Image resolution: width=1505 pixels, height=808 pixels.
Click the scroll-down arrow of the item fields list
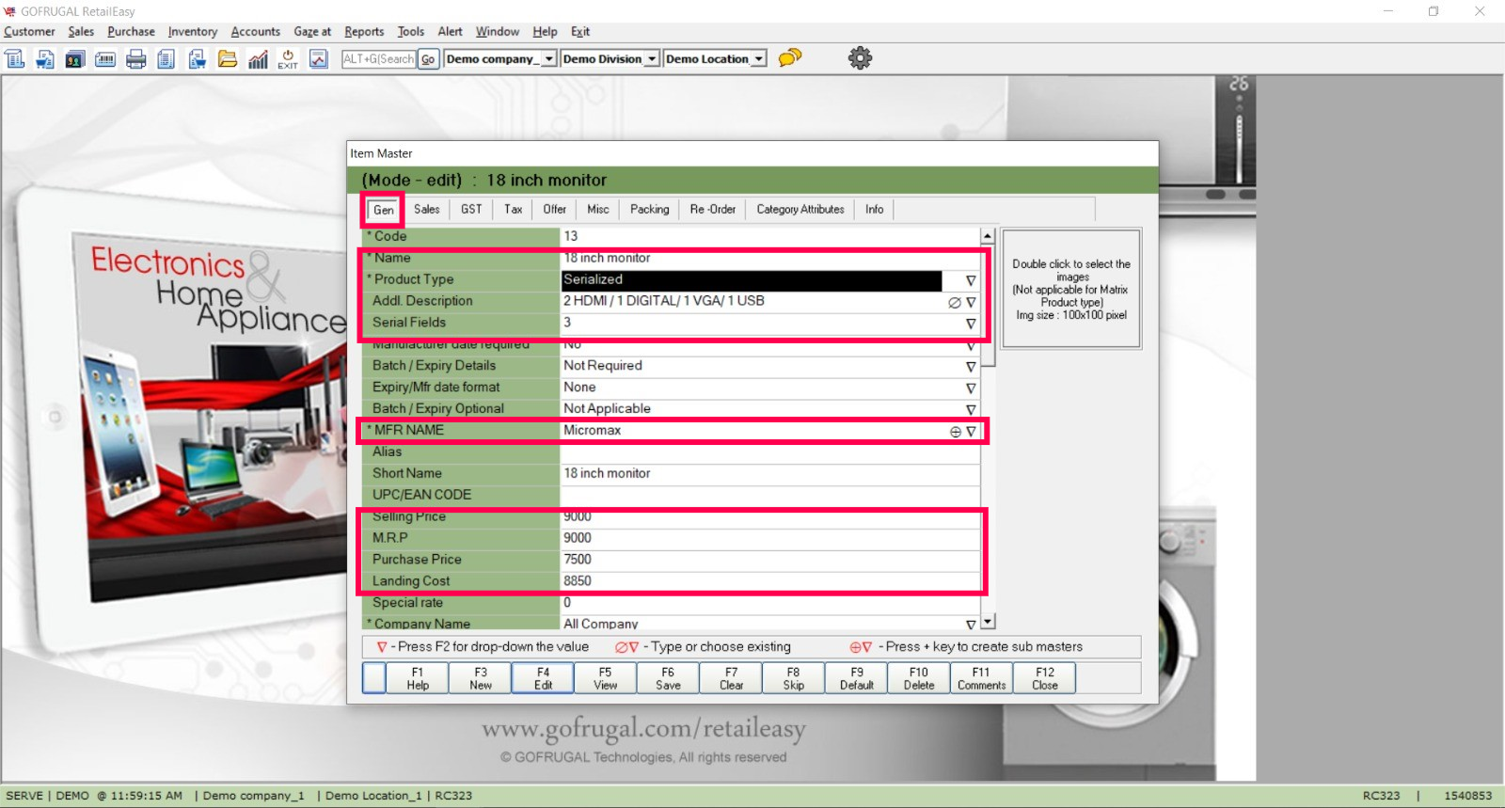(988, 622)
